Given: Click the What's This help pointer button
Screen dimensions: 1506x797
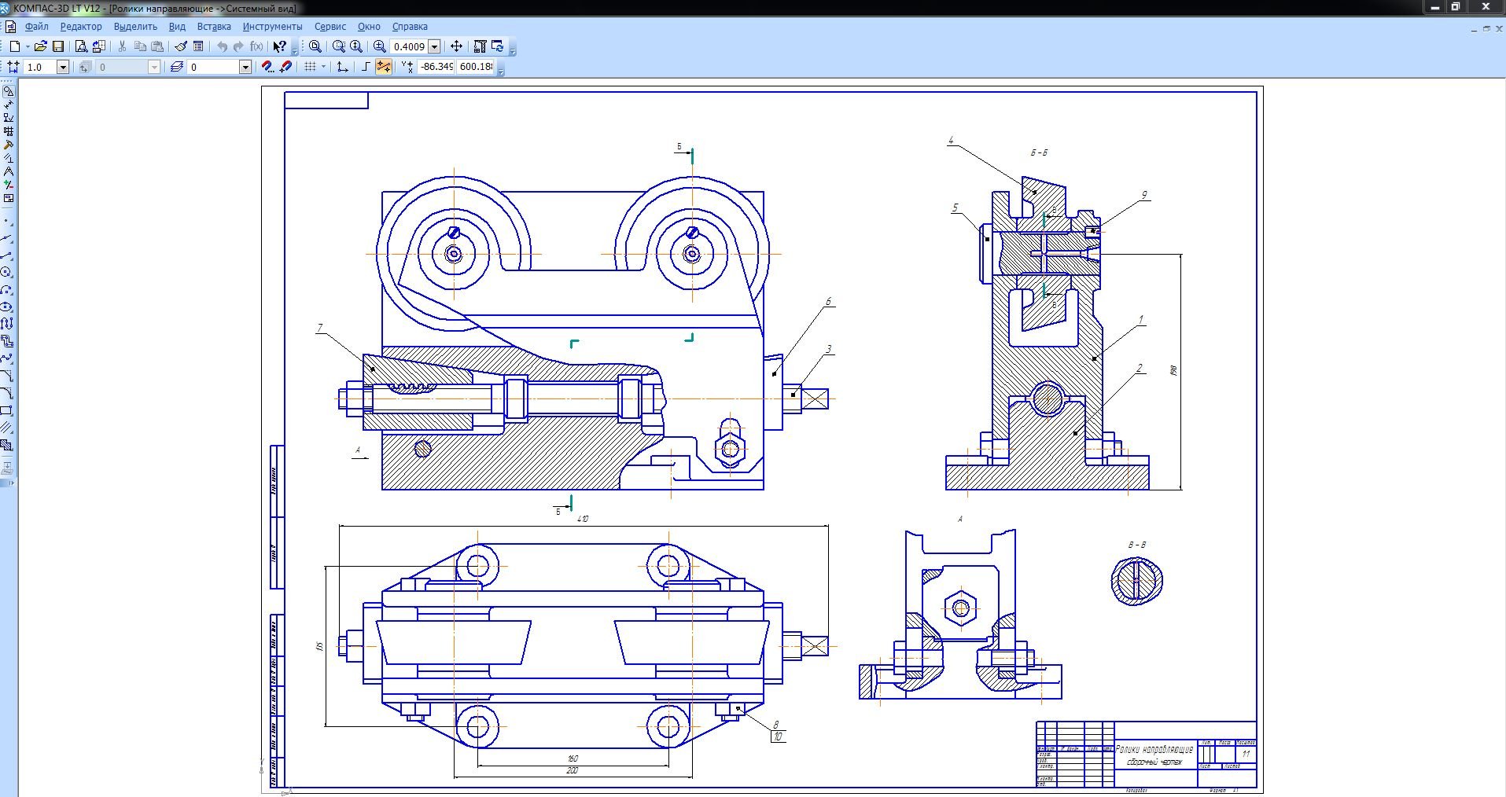Looking at the screenshot, I should [x=279, y=46].
